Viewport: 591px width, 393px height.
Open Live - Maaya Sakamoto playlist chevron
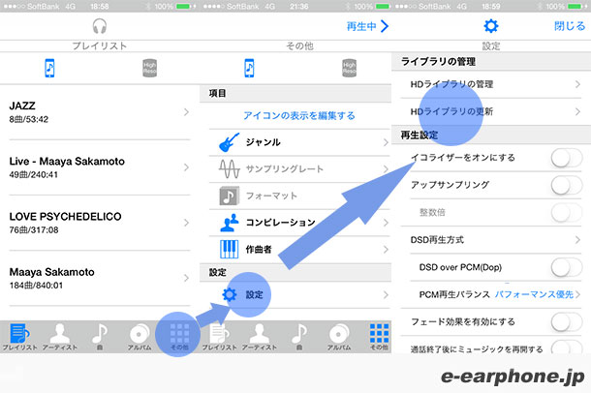[x=186, y=167]
